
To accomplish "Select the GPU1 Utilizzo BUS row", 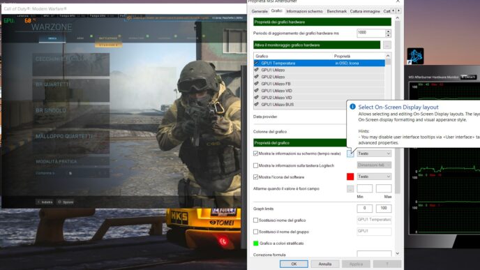I will [x=300, y=105].
